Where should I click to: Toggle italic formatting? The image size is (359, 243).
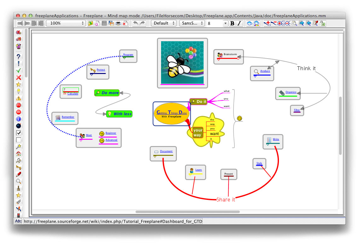pyautogui.click(x=239, y=23)
